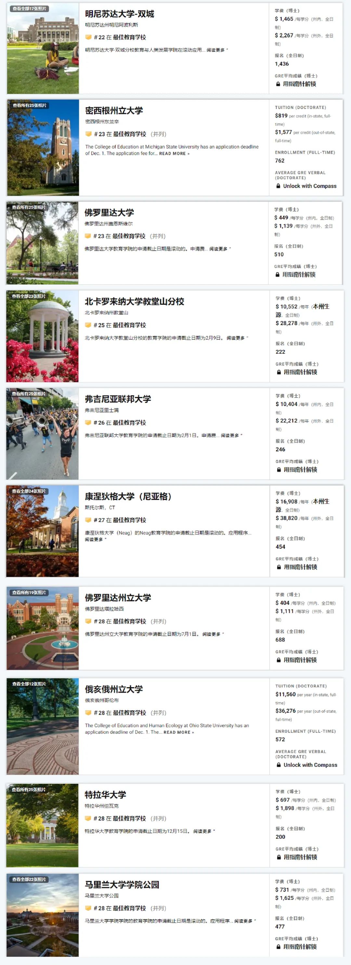
Task: Click the #26 ranking badge icon
Action: pos(88,422)
